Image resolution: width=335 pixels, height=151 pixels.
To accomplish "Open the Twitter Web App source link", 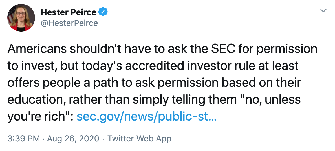I will coord(139,139).
